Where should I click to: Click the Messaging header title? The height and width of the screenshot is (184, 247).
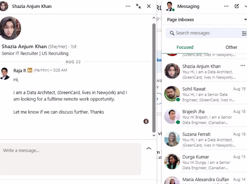pyautogui.click(x=188, y=6)
